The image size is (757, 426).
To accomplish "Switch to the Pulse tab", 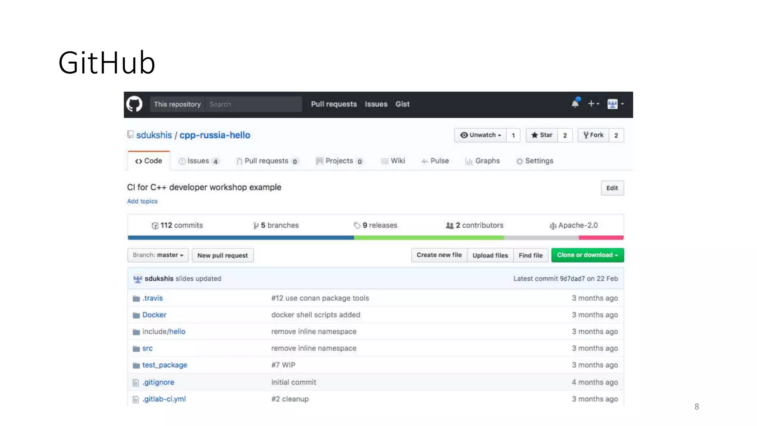I will [435, 161].
